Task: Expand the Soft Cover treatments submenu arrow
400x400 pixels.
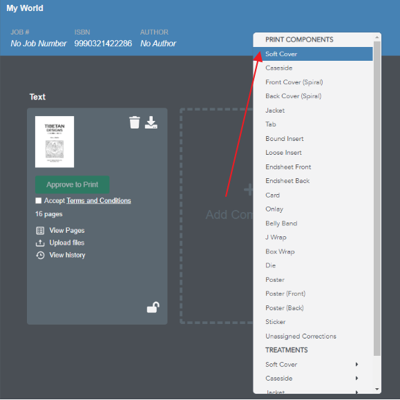Action: coord(357,364)
